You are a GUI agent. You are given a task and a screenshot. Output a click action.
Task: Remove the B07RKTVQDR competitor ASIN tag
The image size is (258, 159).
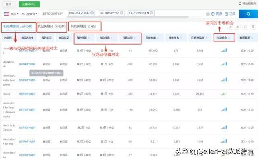pyautogui.click(x=92, y=13)
